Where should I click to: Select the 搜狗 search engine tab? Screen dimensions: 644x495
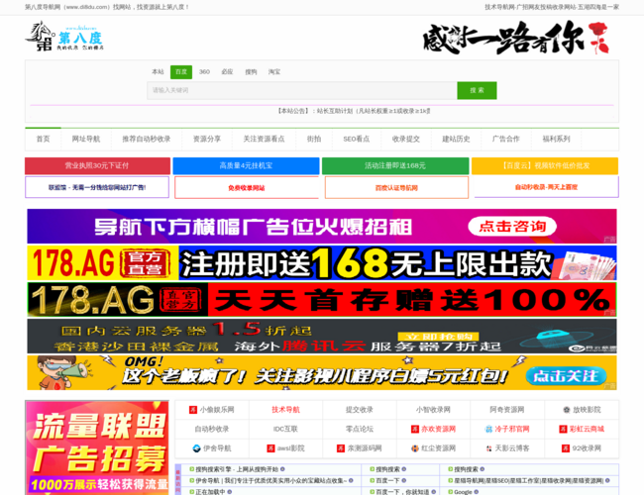[x=251, y=72]
